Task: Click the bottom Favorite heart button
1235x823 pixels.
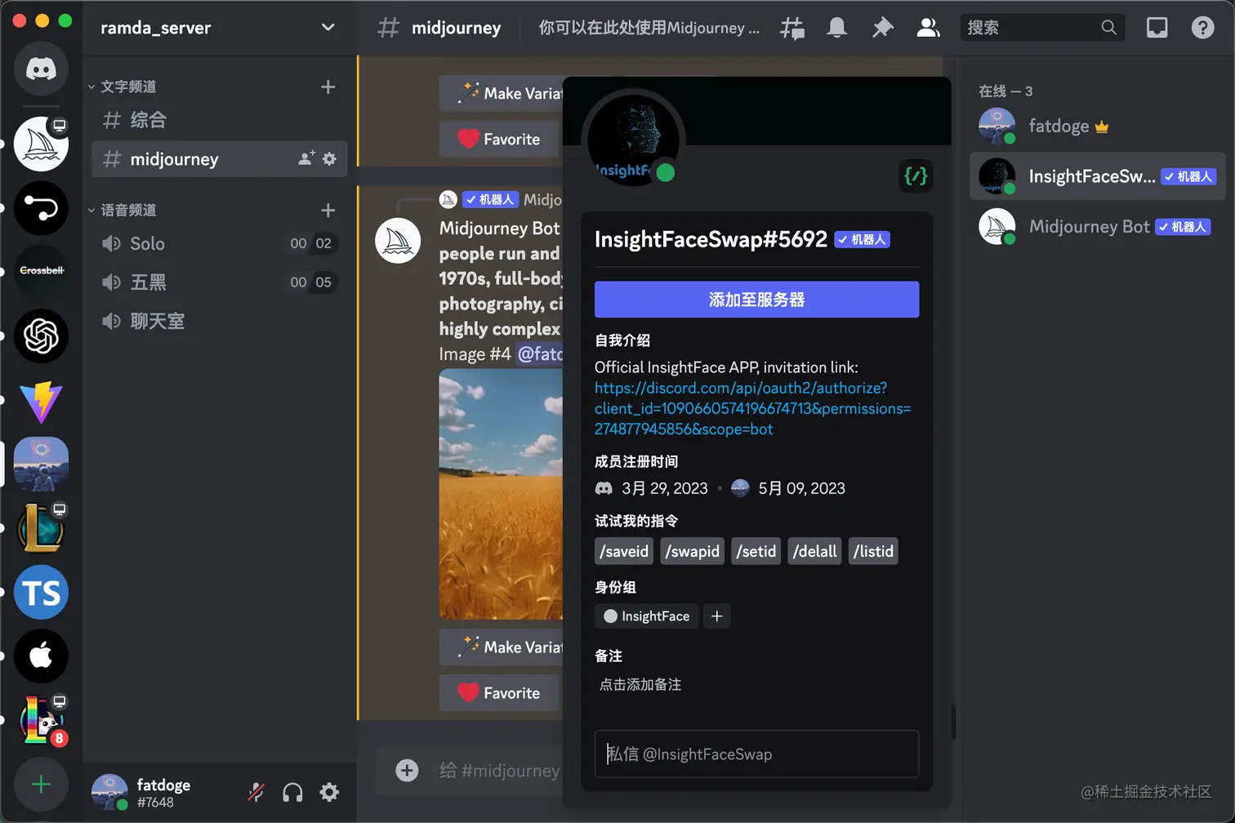Action: tap(499, 692)
